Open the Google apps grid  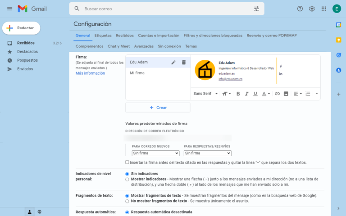tap(324, 9)
